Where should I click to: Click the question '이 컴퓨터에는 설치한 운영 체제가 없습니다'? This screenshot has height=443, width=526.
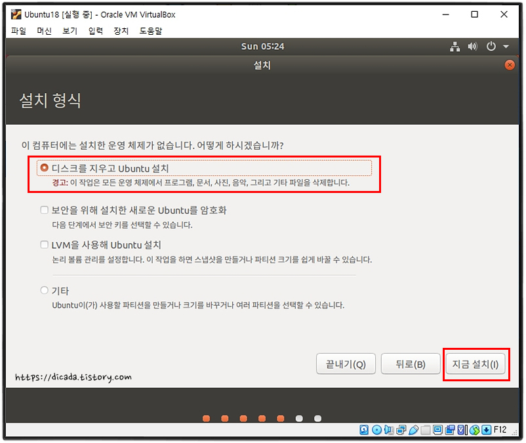coord(152,145)
